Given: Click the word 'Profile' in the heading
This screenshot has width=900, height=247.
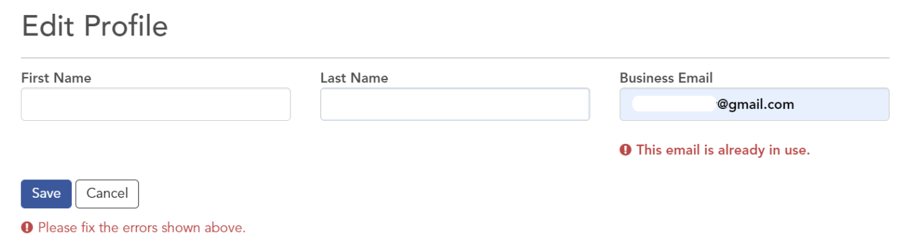Looking at the screenshot, I should pos(126,27).
